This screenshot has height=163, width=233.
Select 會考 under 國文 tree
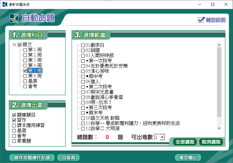click(25, 86)
